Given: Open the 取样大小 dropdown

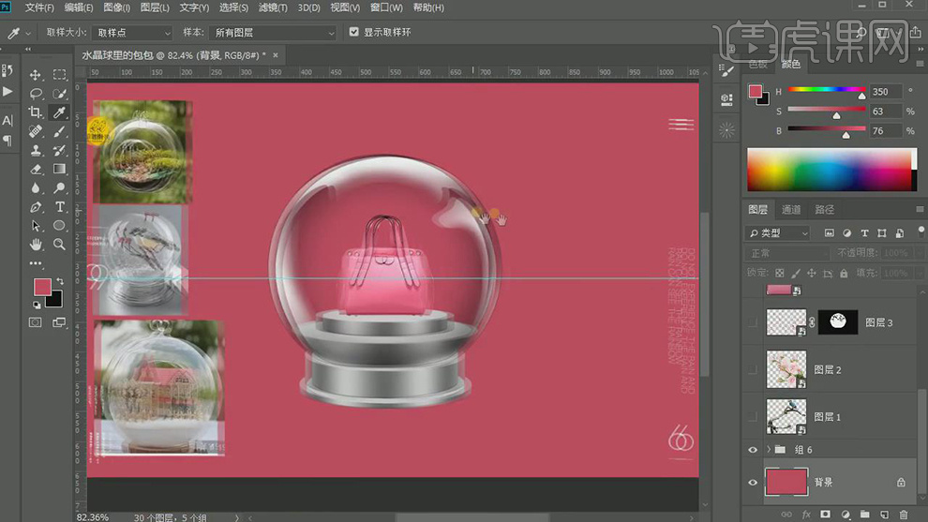Looking at the screenshot, I should 131,33.
